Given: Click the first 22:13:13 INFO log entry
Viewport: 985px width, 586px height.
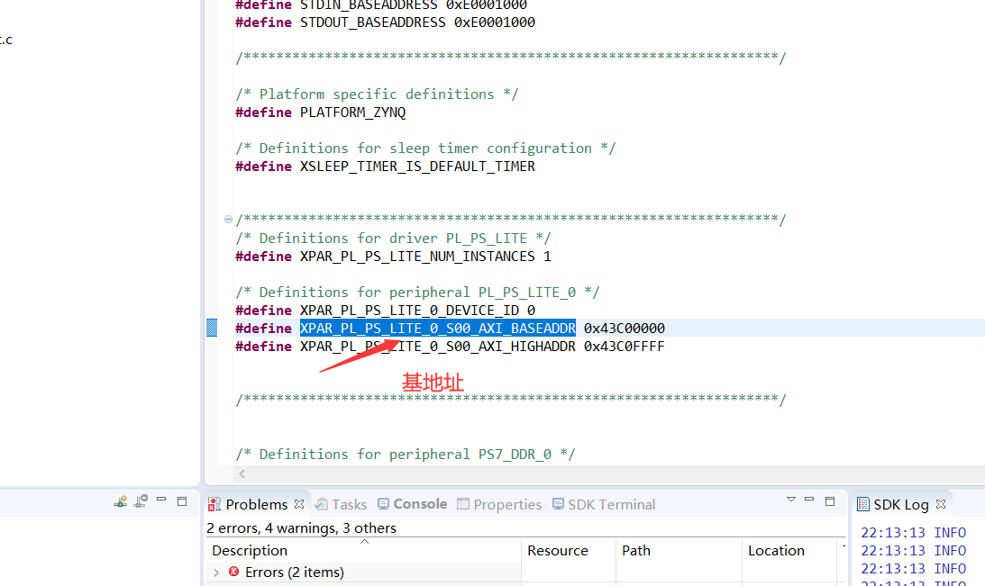Looking at the screenshot, I should pos(913,533).
